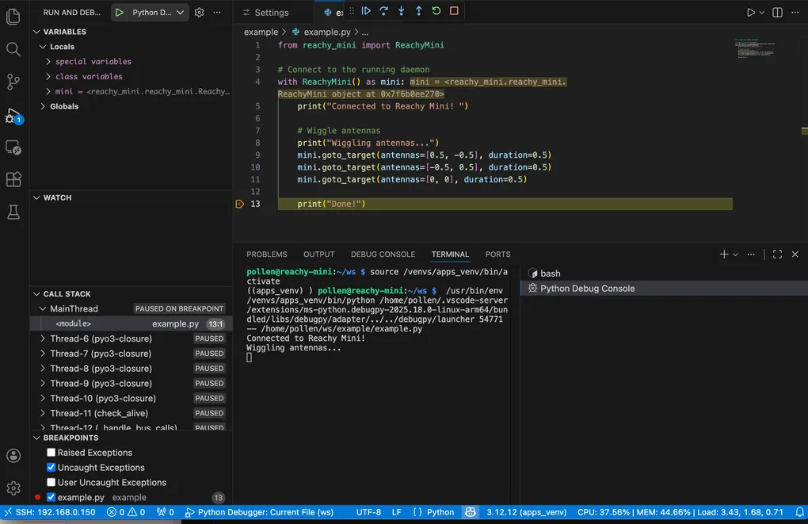Viewport: 808px width, 524px height.
Task: Select the Python Debug Console terminal
Action: 586,289
